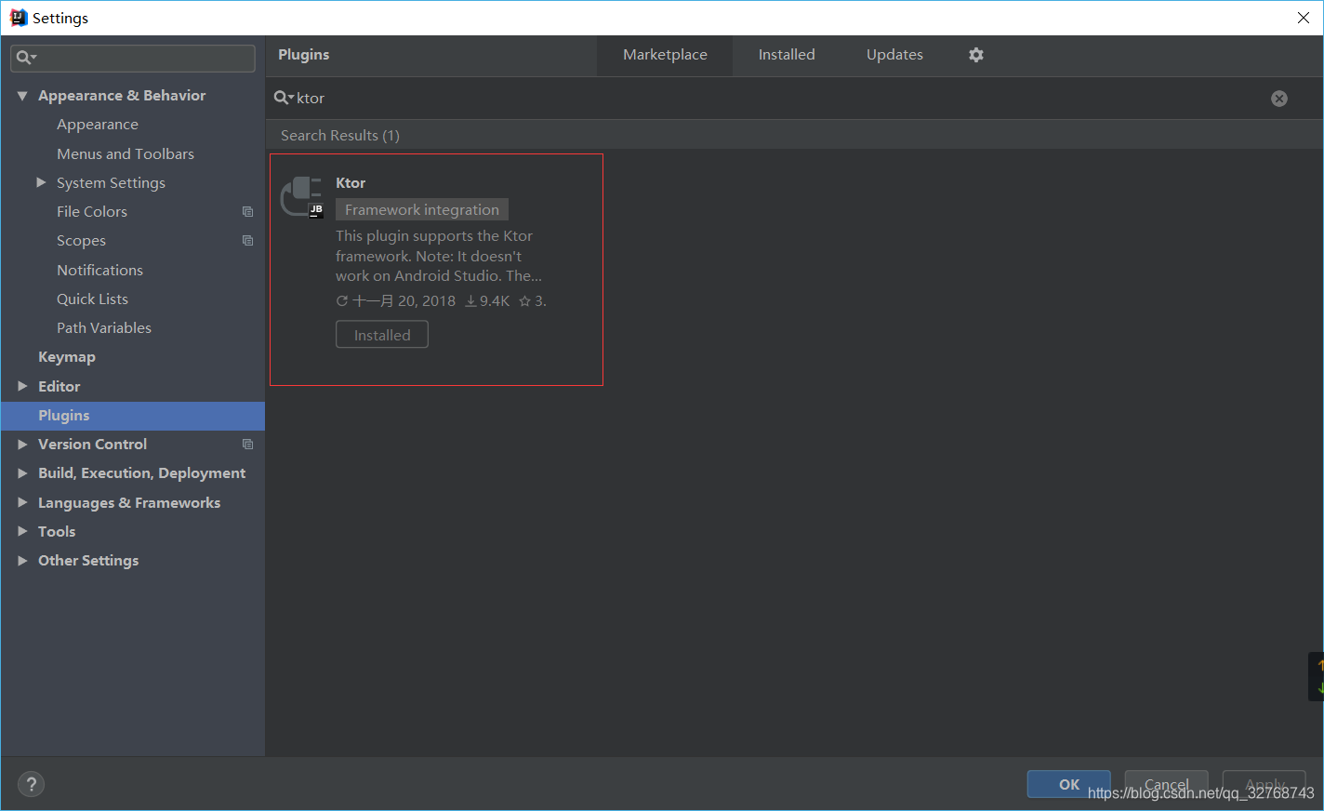1324x811 pixels.
Task: Click the Ktor plugin icon
Action: click(302, 196)
